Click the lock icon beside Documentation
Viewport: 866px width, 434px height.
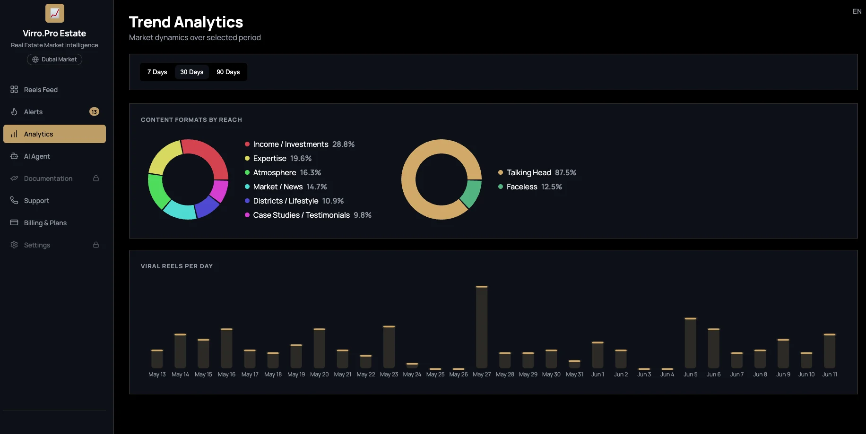96,178
